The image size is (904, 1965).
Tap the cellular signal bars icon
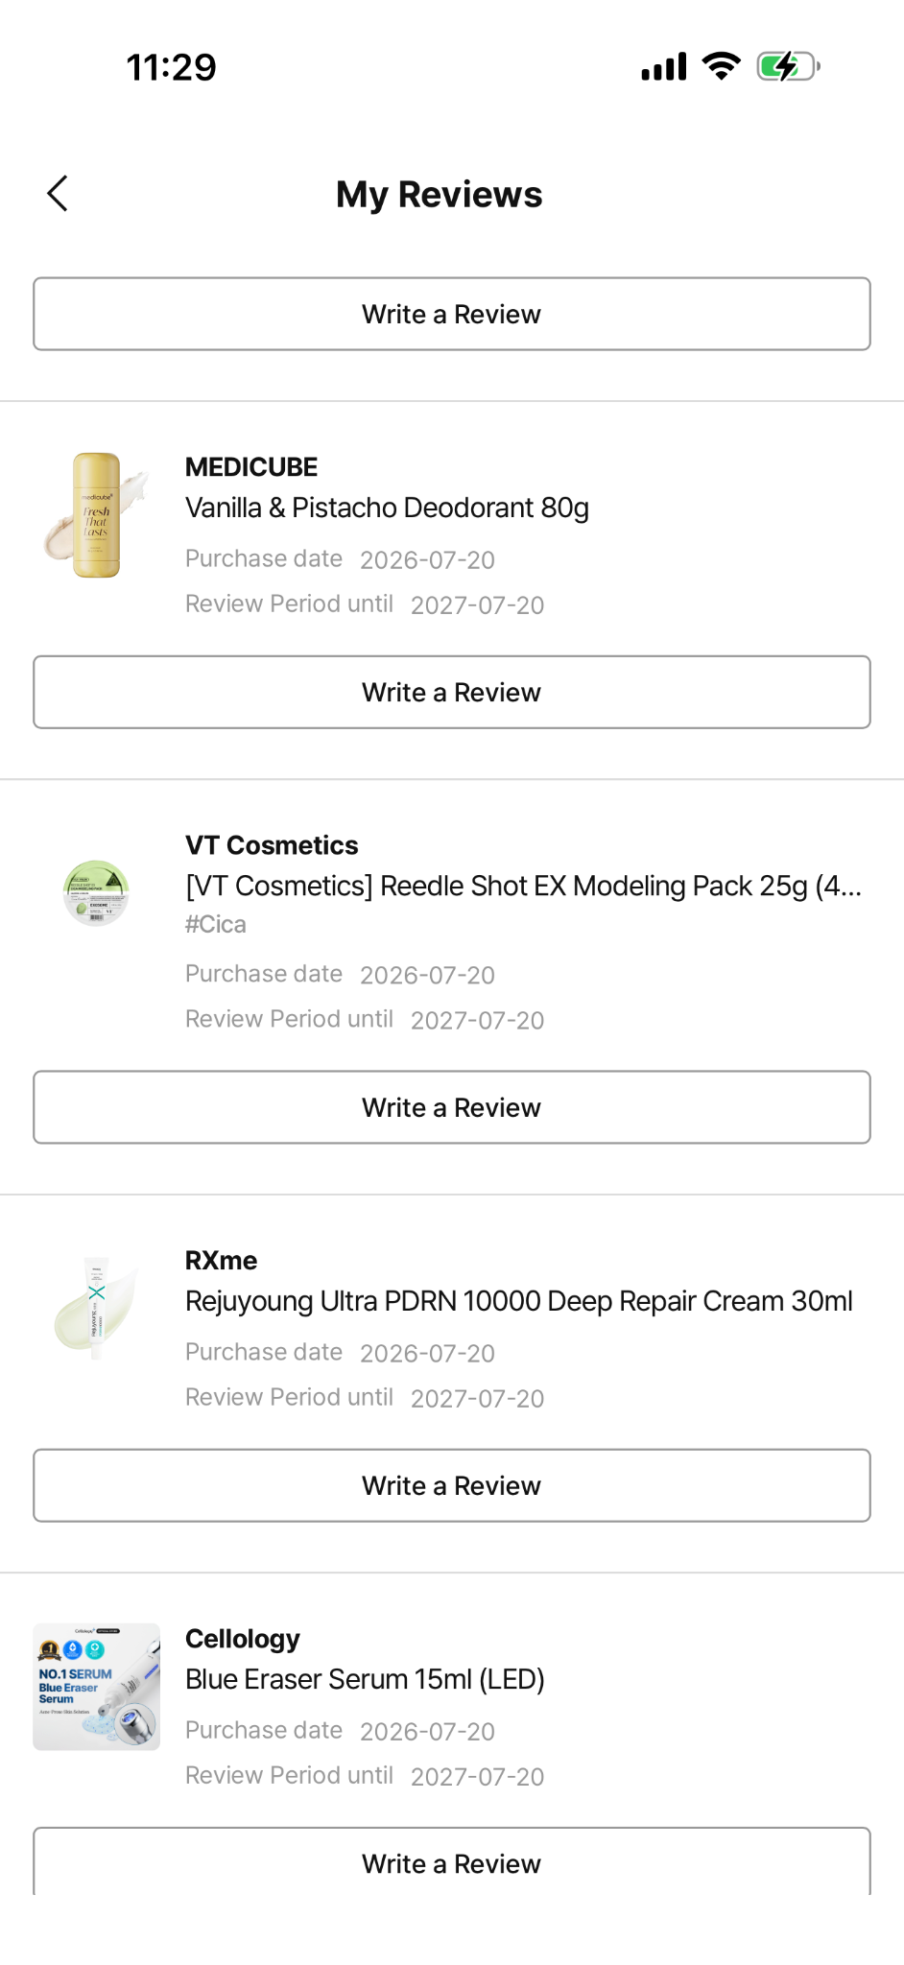pyautogui.click(x=664, y=66)
